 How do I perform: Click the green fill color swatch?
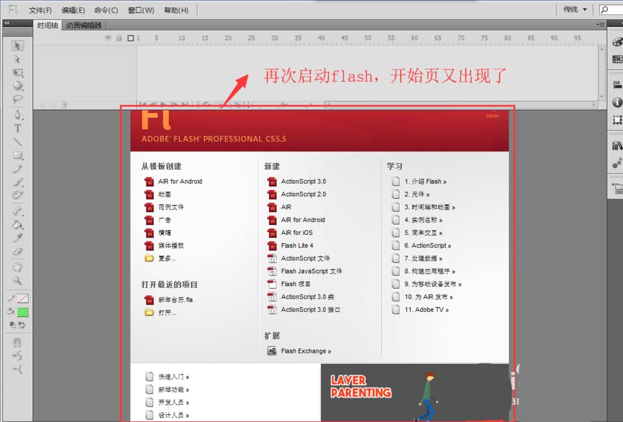click(22, 312)
